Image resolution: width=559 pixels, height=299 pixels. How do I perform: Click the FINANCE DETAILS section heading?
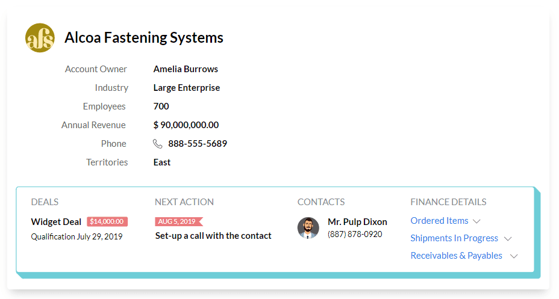pyautogui.click(x=449, y=202)
